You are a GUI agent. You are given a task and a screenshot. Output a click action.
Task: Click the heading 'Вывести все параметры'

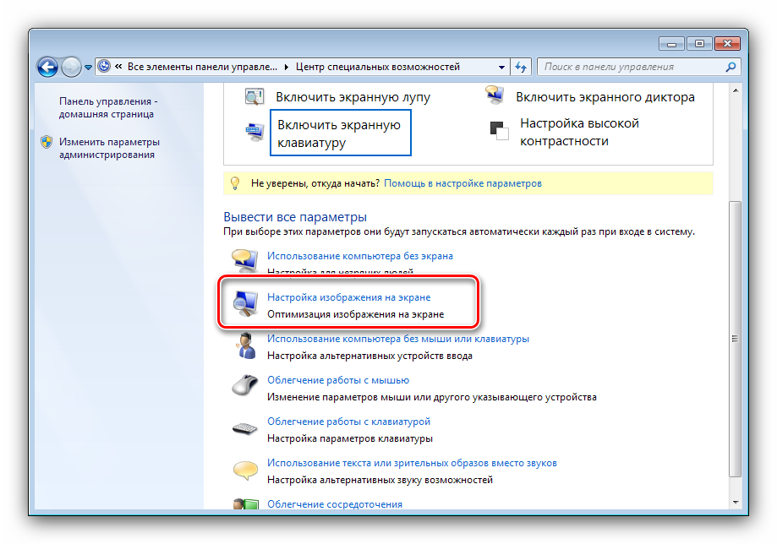(295, 217)
